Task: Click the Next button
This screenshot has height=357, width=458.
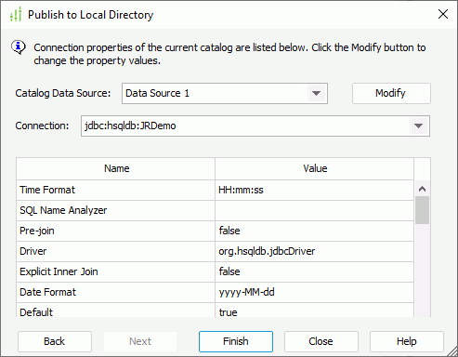Action: [x=140, y=341]
